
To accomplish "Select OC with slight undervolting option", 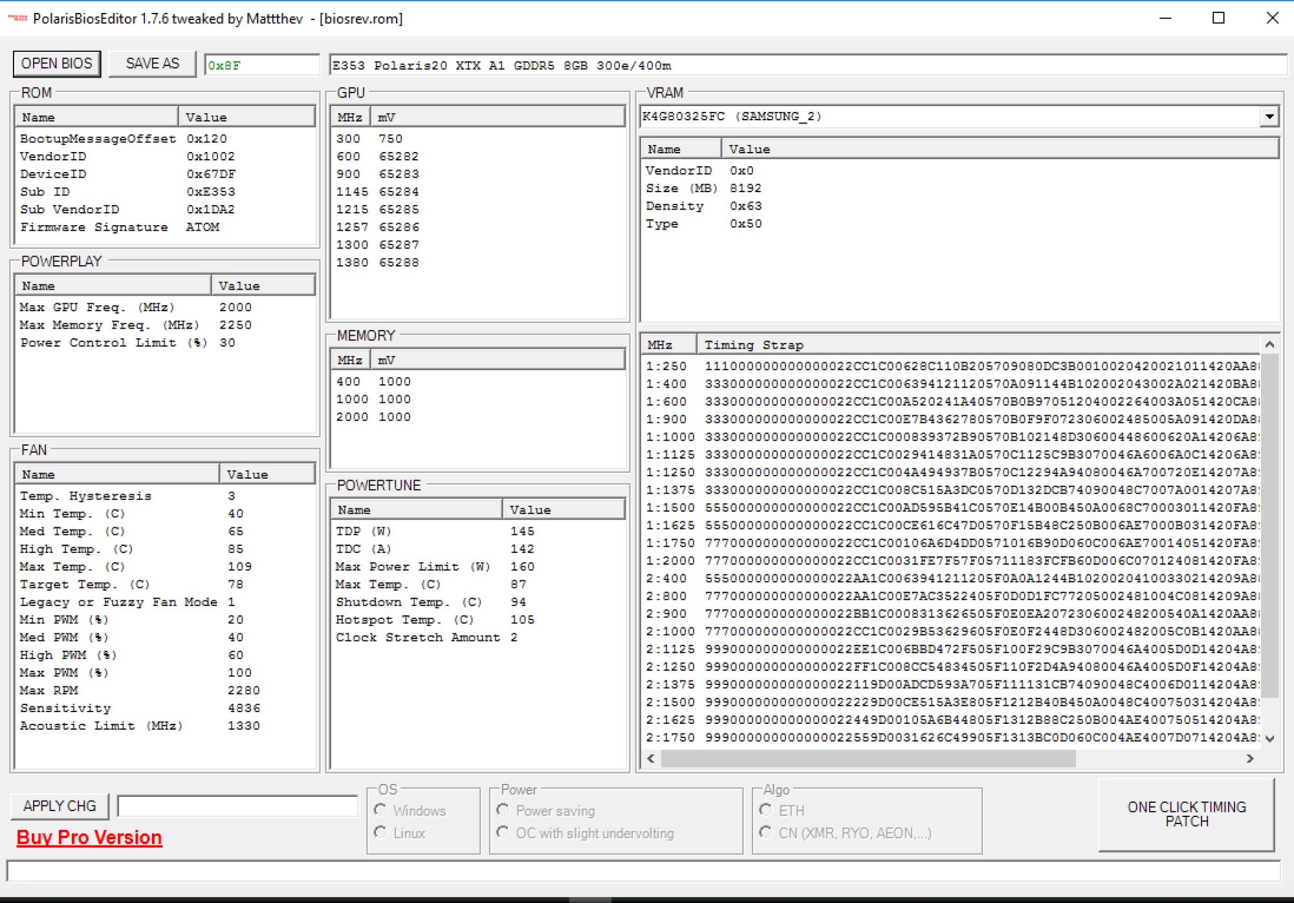I will click(503, 832).
